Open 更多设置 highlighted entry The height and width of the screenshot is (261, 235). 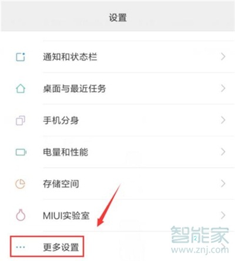pos(47,246)
